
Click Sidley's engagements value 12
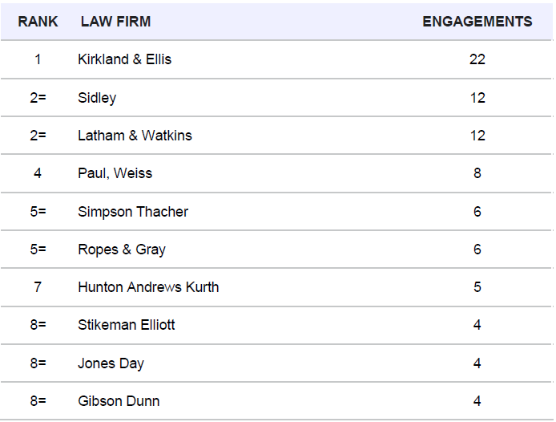[477, 98]
